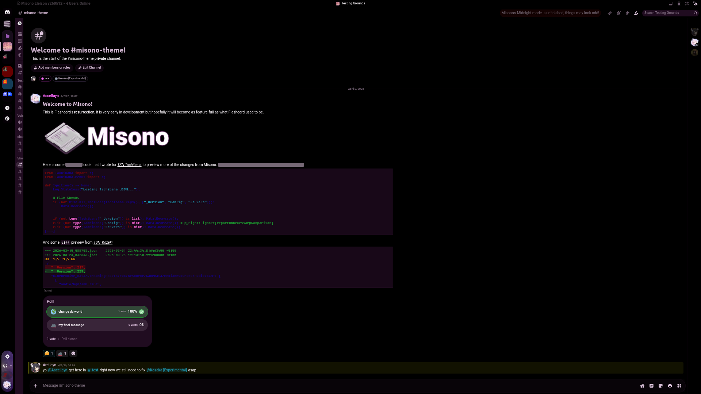The height and width of the screenshot is (394, 701).
Task: Click the message attachment plus button
Action: 35,386
